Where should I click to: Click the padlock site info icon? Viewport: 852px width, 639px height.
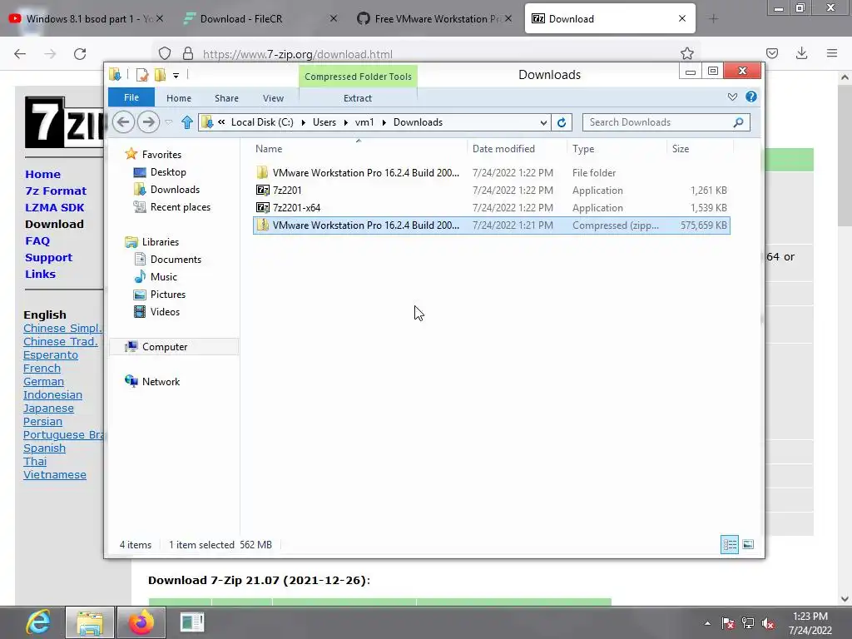point(188,53)
